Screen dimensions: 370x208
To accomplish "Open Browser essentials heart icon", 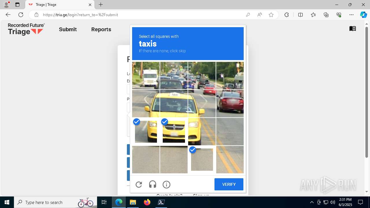I will click(339, 15).
